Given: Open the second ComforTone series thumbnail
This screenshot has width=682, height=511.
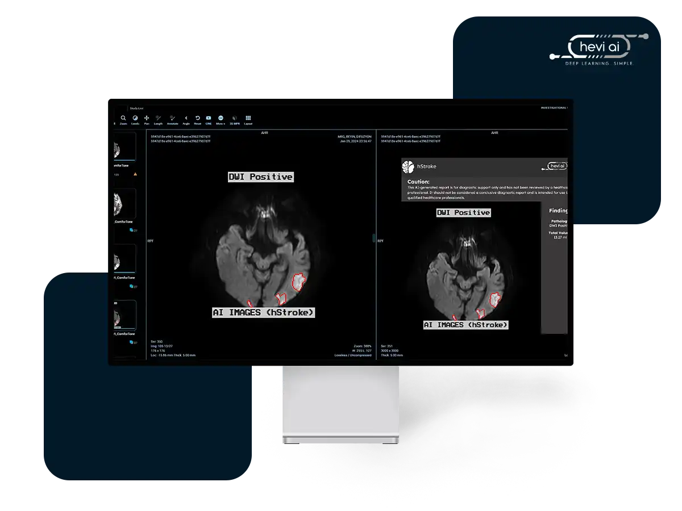Looking at the screenshot, I should [125, 203].
